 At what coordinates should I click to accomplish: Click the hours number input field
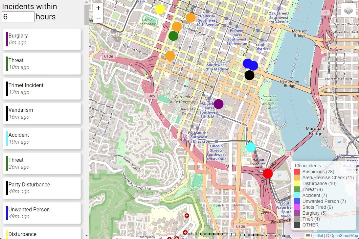tap(18, 17)
